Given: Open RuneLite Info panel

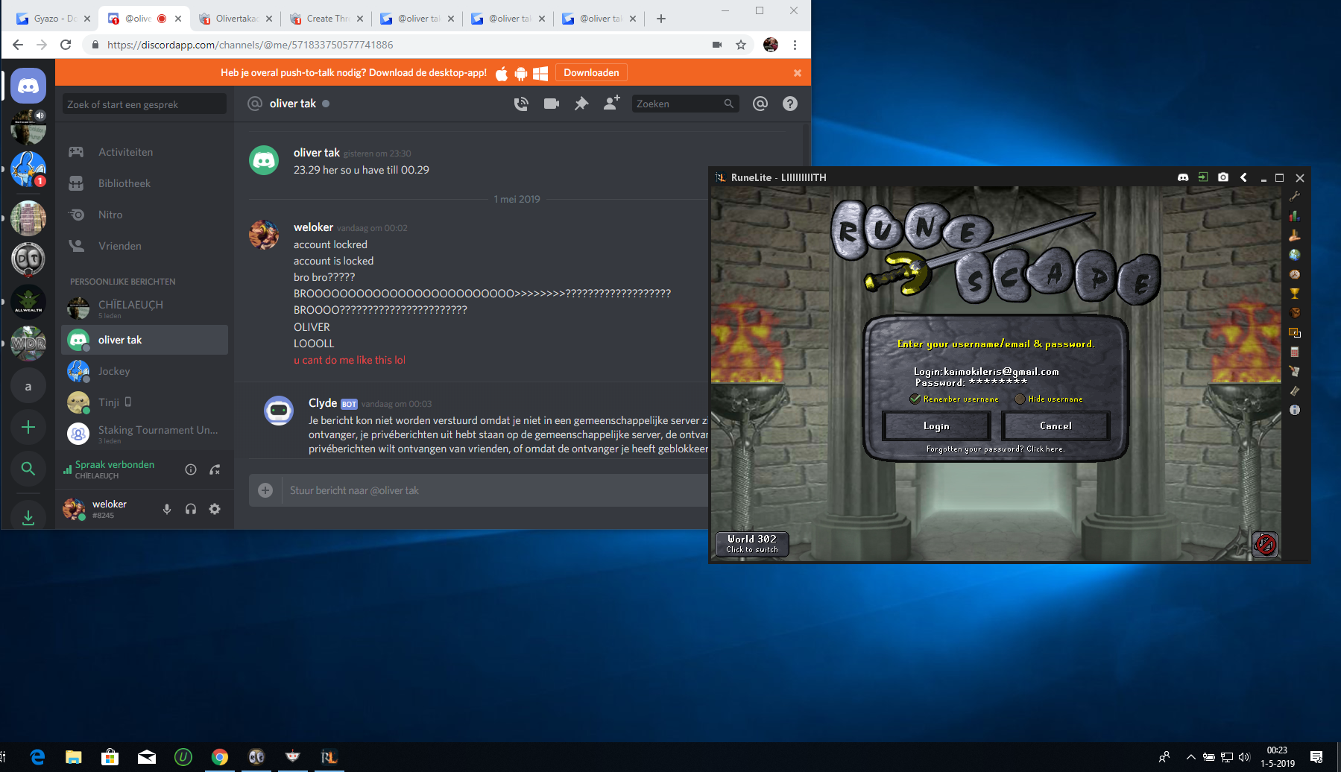Looking at the screenshot, I should 1295,410.
